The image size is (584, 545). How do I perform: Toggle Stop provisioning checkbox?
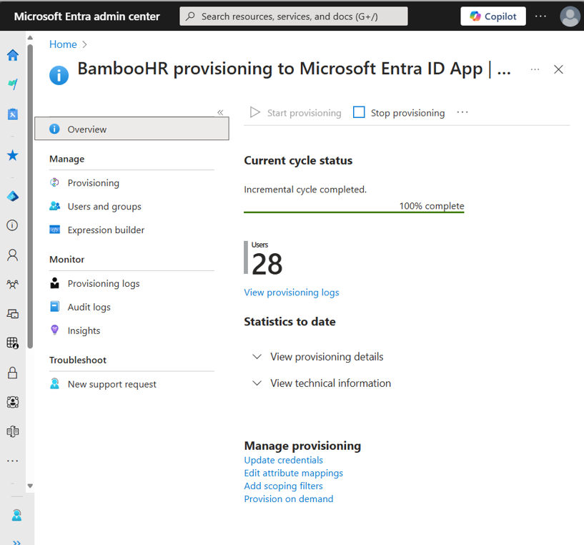(x=360, y=112)
